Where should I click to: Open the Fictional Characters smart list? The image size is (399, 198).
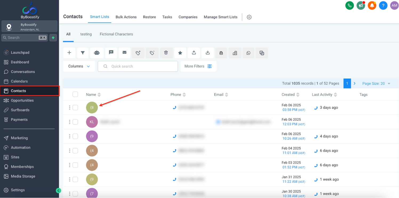click(116, 34)
